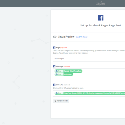Click the Facebook icon beside Message label
This screenshot has width=125, height=125.
coord(54,66)
